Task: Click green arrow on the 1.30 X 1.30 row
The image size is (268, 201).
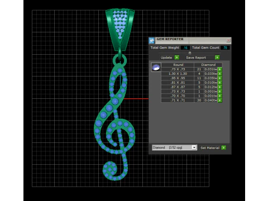Action: pyautogui.click(x=220, y=74)
